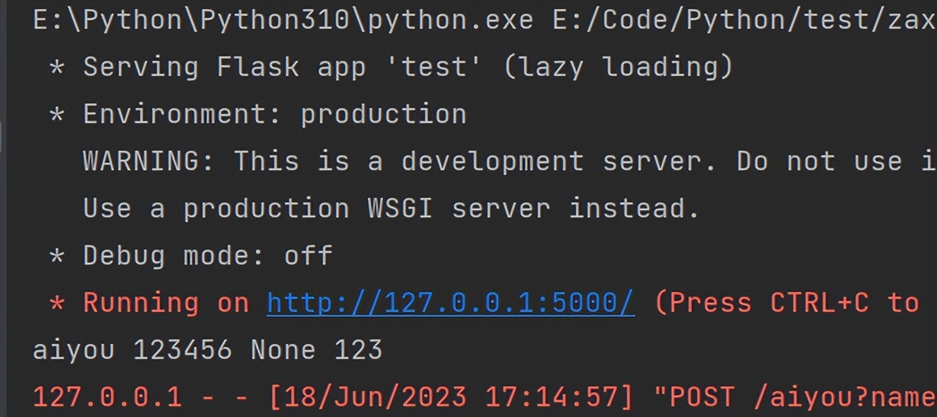Click the red "Running on" text
The height and width of the screenshot is (417, 937).
click(166, 303)
